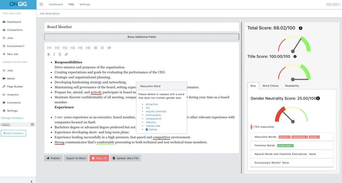
Task: Click the Publish button
Action: pyautogui.click(x=53, y=158)
